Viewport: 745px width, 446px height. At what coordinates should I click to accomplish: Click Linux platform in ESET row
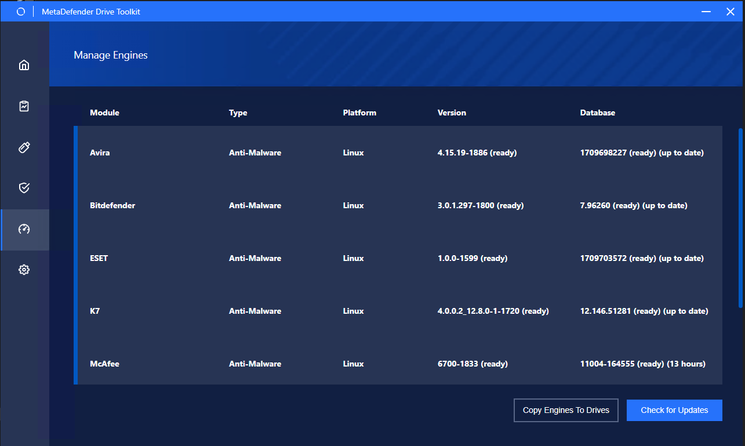353,259
